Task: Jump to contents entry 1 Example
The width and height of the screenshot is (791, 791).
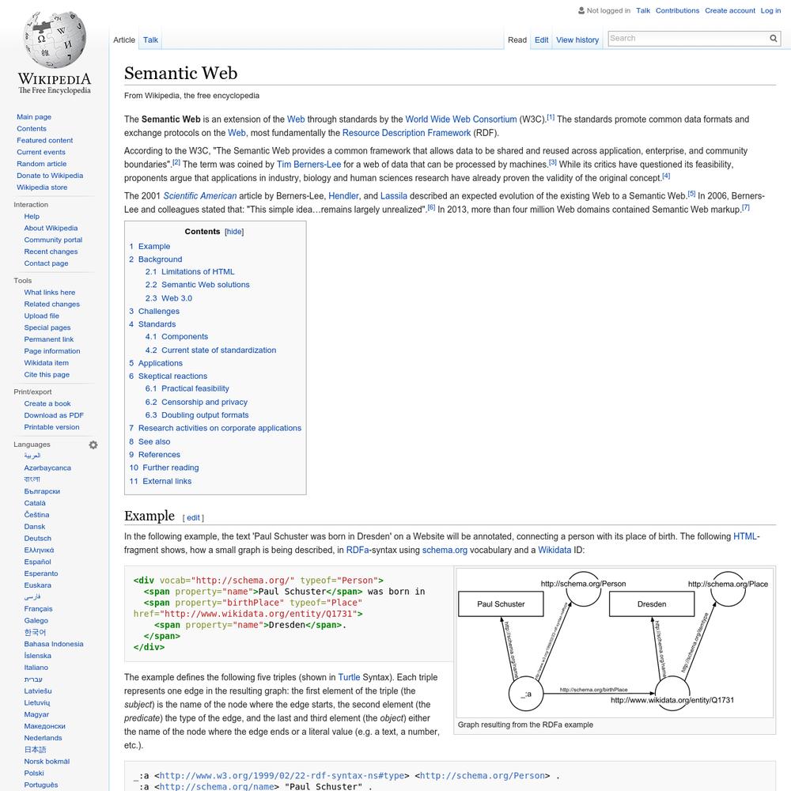Action: 149,246
